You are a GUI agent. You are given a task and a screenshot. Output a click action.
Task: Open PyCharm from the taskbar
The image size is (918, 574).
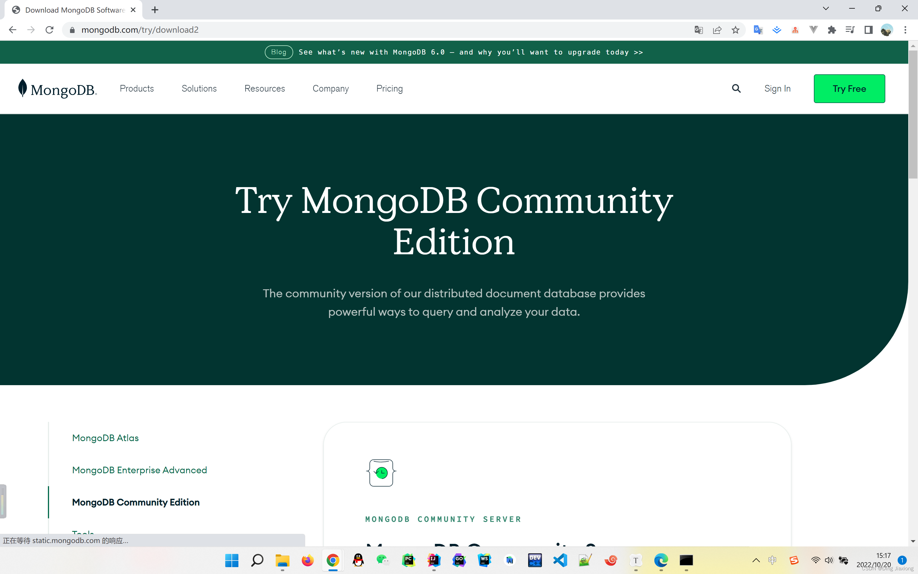(x=409, y=560)
